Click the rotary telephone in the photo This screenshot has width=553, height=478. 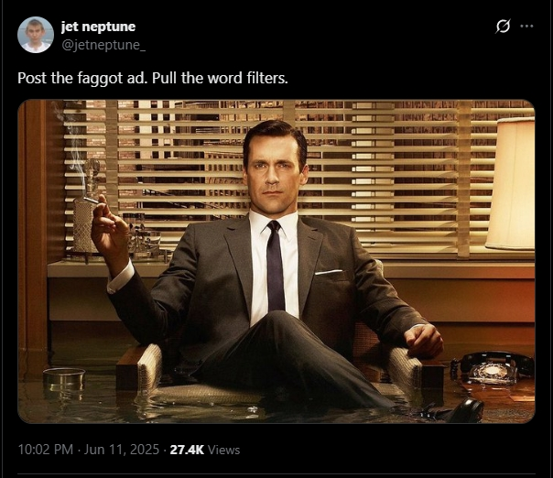pos(492,369)
